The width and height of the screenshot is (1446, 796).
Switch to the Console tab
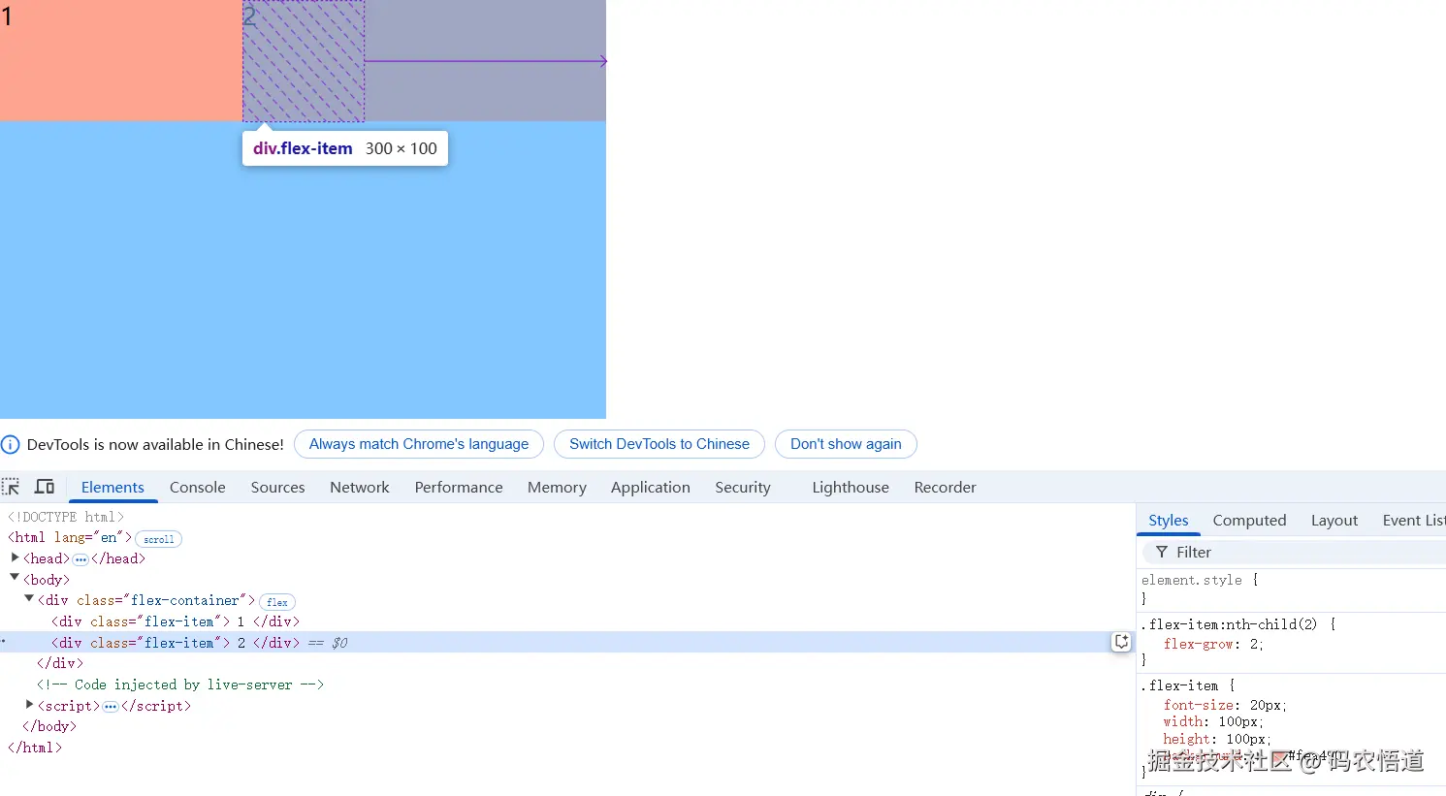[198, 487]
